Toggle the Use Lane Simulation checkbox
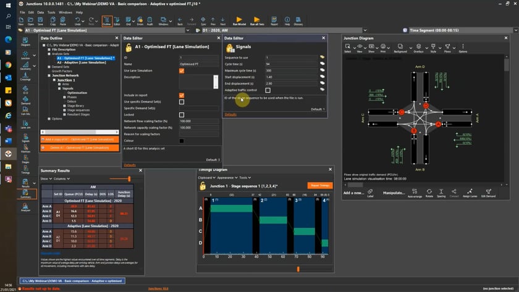Screen dimensions: 519x292 (182, 70)
